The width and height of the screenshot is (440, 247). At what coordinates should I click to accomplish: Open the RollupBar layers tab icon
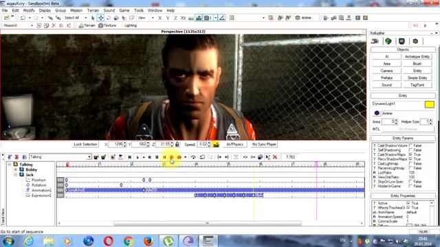pyautogui.click(x=415, y=41)
